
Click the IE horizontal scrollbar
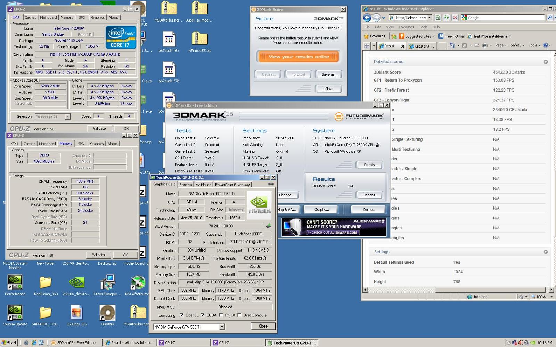(458, 290)
